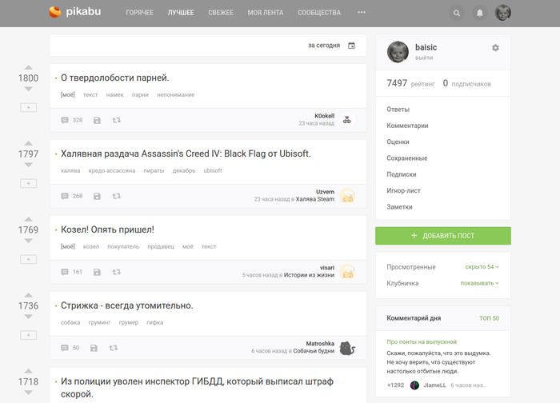Expand the 'скрыто 54' viewed posts dropdown
The height and width of the screenshot is (403, 560).
(482, 266)
